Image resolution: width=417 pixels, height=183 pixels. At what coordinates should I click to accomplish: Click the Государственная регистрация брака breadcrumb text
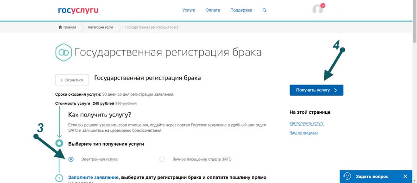(x=152, y=27)
